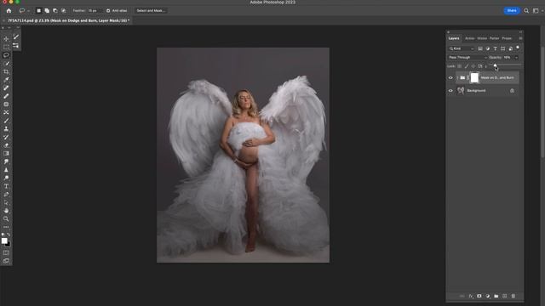
Task: Click Add layer style fx icon
Action: point(471,296)
